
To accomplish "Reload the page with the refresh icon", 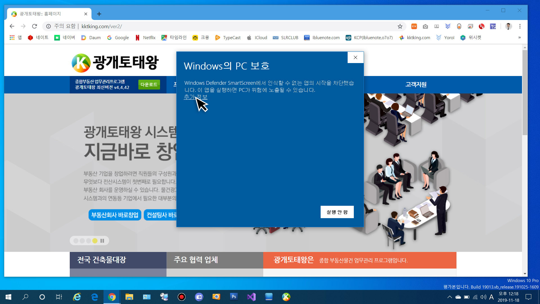I will click(35, 26).
